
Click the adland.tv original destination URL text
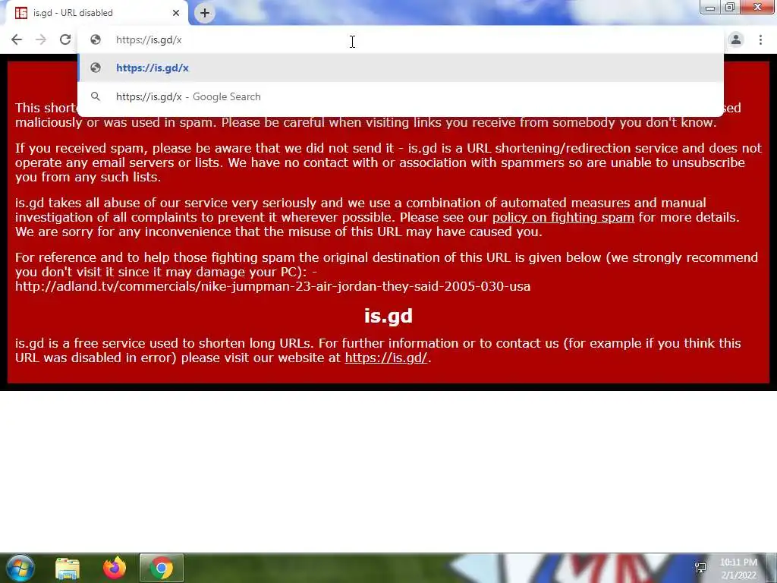tap(272, 286)
